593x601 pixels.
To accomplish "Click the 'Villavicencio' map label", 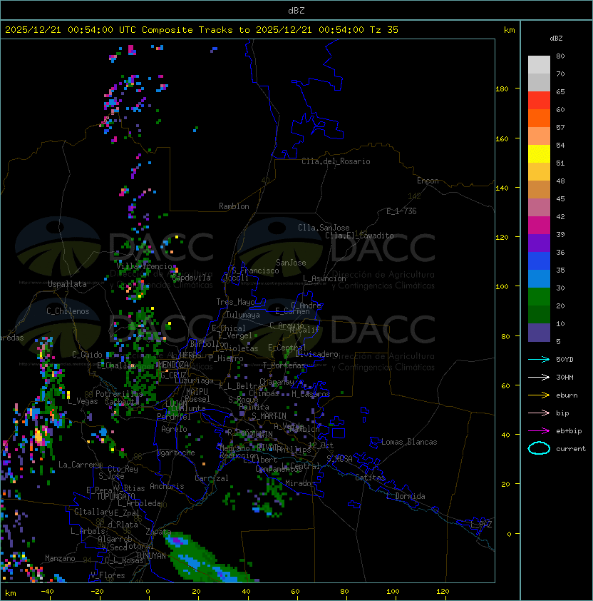I will click(145, 266).
